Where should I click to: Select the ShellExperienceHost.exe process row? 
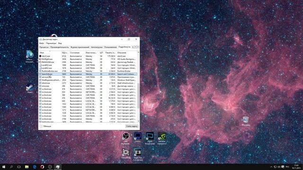pos(88,80)
